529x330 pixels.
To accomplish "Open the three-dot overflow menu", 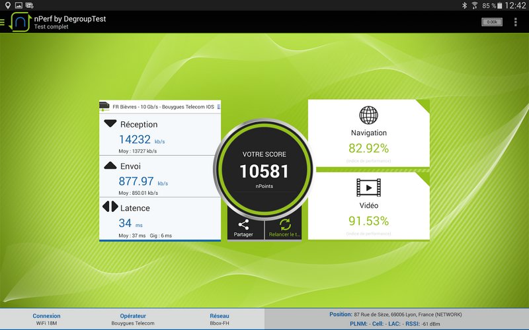I will coord(516,22).
